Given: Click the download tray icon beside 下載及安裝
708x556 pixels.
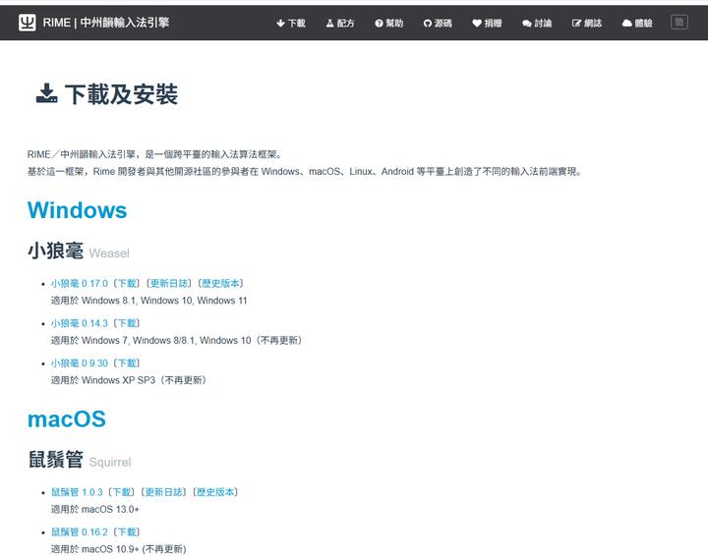Looking at the screenshot, I should click(46, 93).
